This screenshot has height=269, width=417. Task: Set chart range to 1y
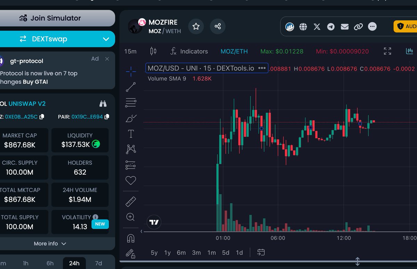click(167, 253)
